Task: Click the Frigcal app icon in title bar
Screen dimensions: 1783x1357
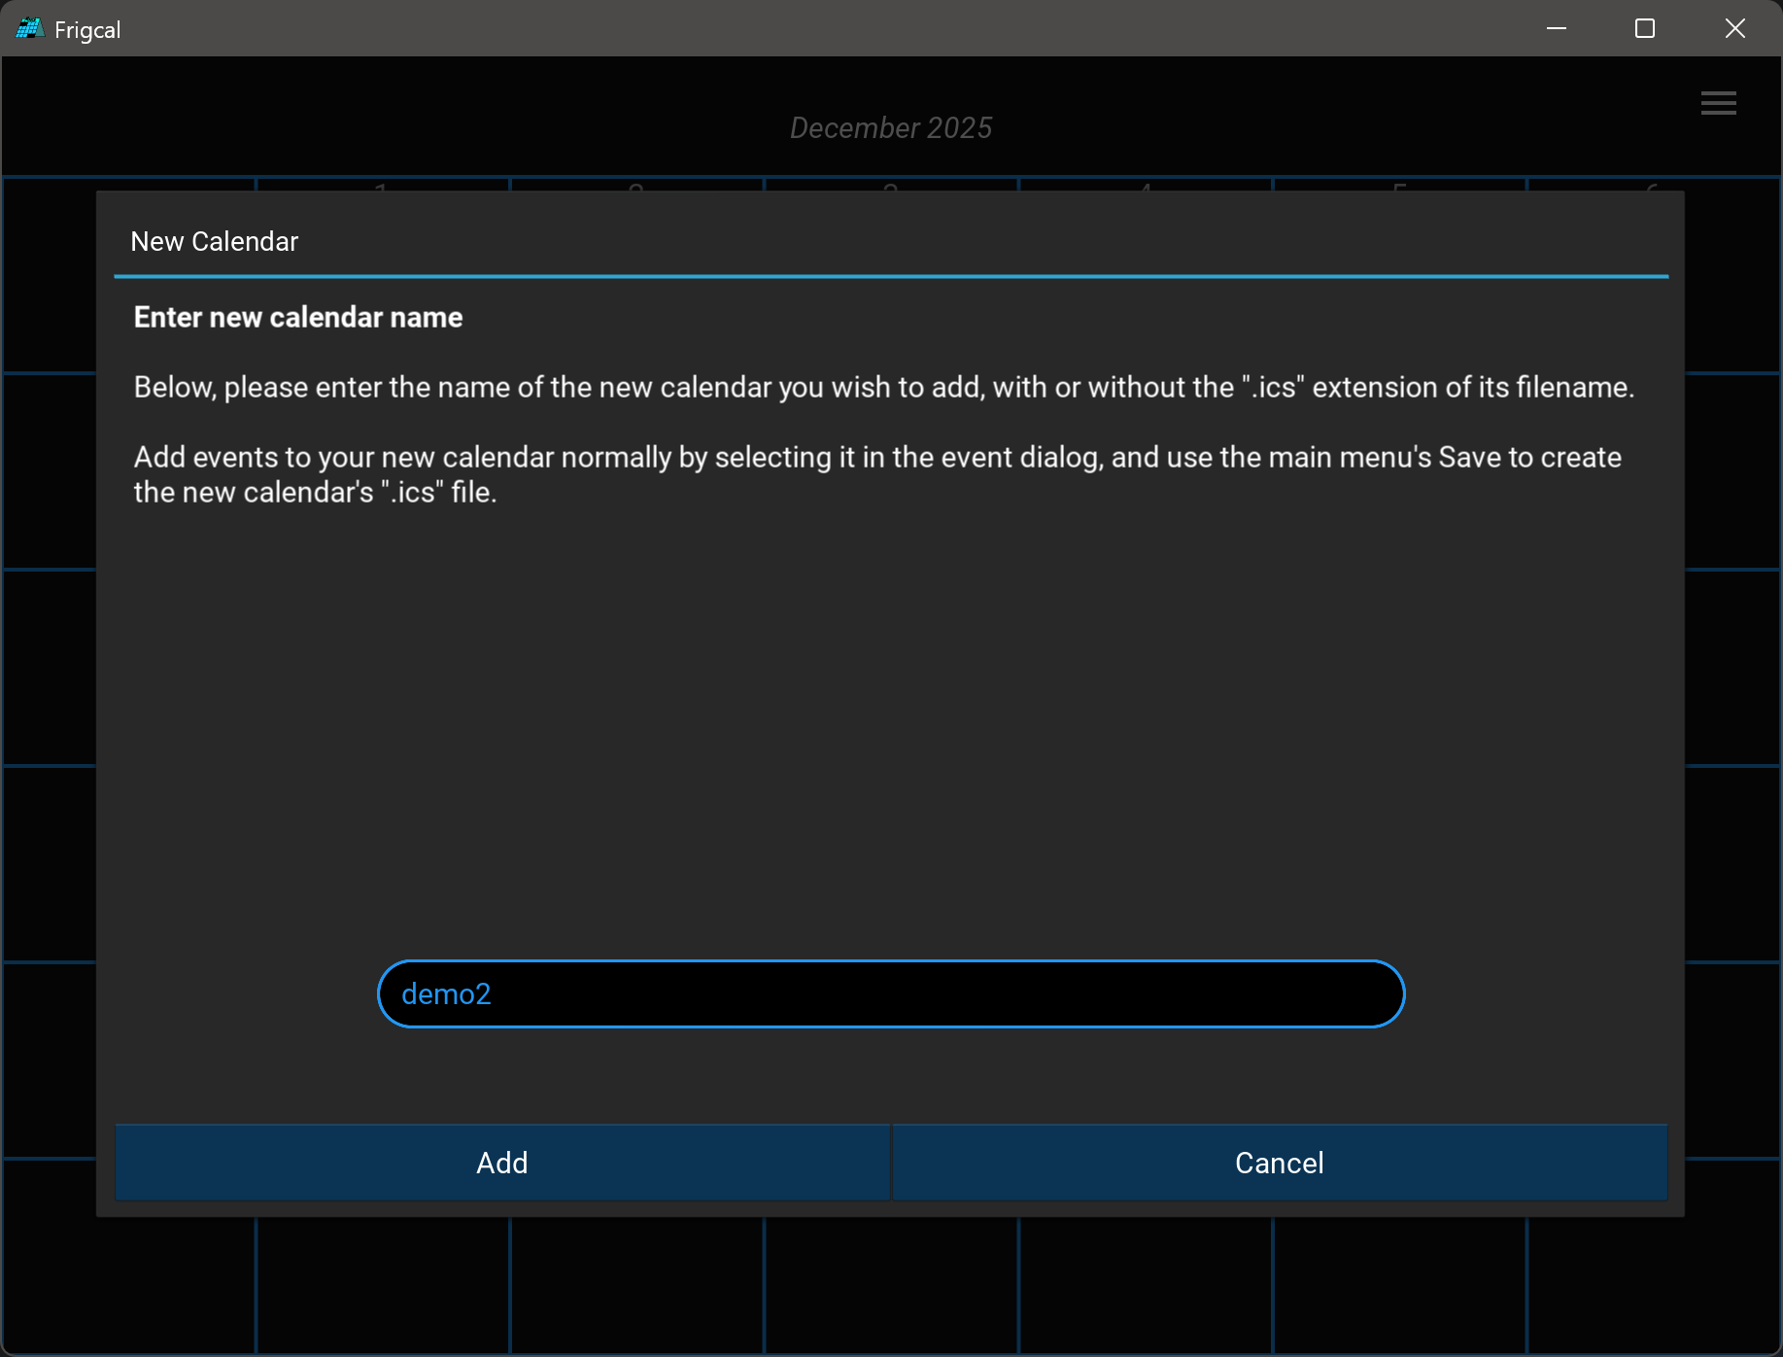Action: coord(29,29)
